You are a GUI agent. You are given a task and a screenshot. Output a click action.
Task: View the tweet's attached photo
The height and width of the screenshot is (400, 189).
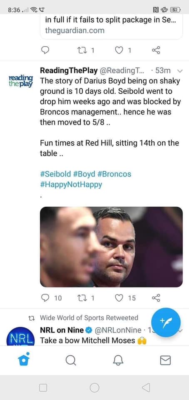click(111, 247)
